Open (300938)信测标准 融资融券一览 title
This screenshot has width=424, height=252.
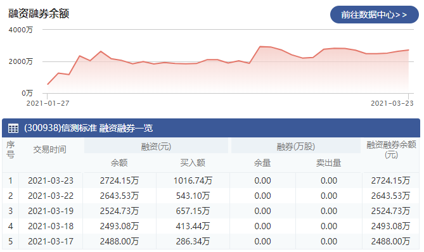pos(89,128)
